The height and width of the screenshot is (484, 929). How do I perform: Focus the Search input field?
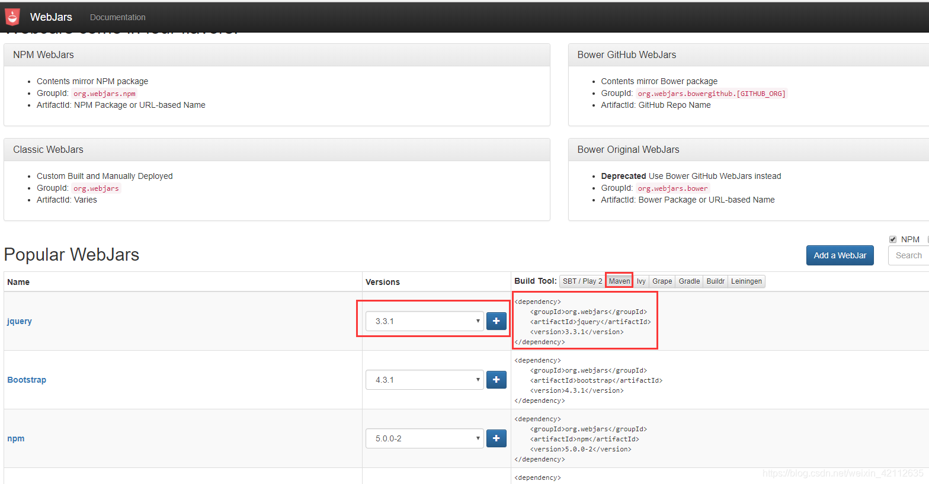point(909,255)
